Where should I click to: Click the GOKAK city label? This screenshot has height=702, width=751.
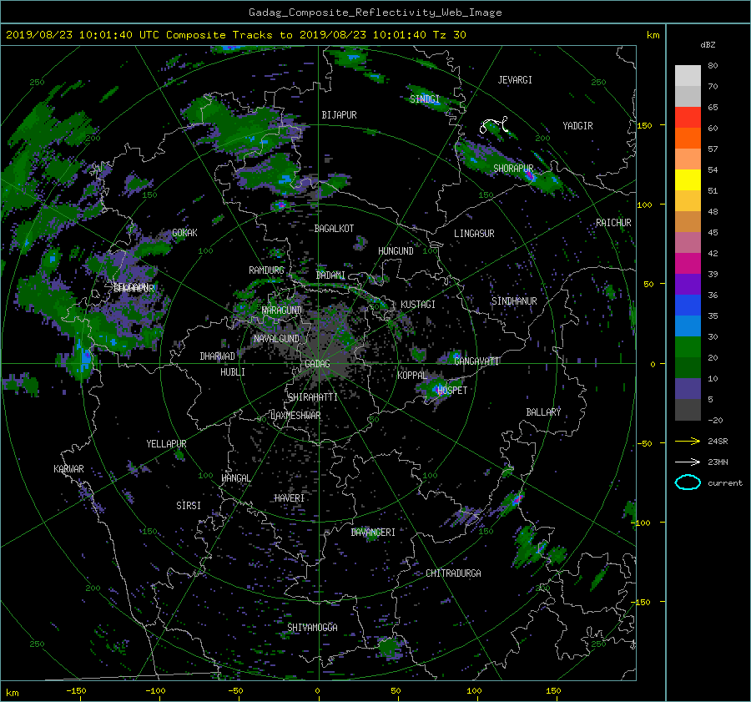click(185, 233)
